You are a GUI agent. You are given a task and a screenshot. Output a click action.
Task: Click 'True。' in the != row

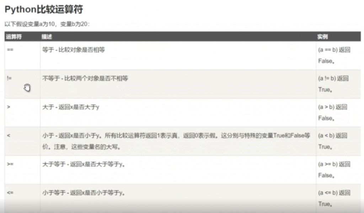325,90
